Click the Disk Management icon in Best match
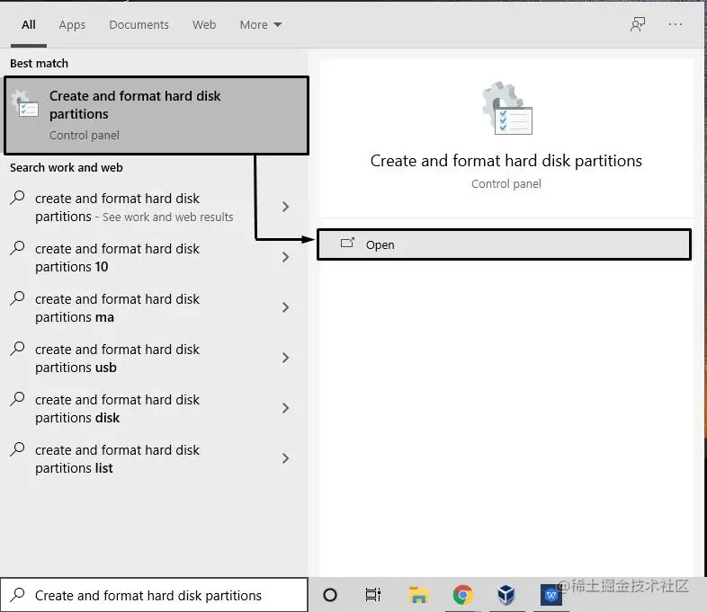The width and height of the screenshot is (707, 612). click(x=25, y=104)
